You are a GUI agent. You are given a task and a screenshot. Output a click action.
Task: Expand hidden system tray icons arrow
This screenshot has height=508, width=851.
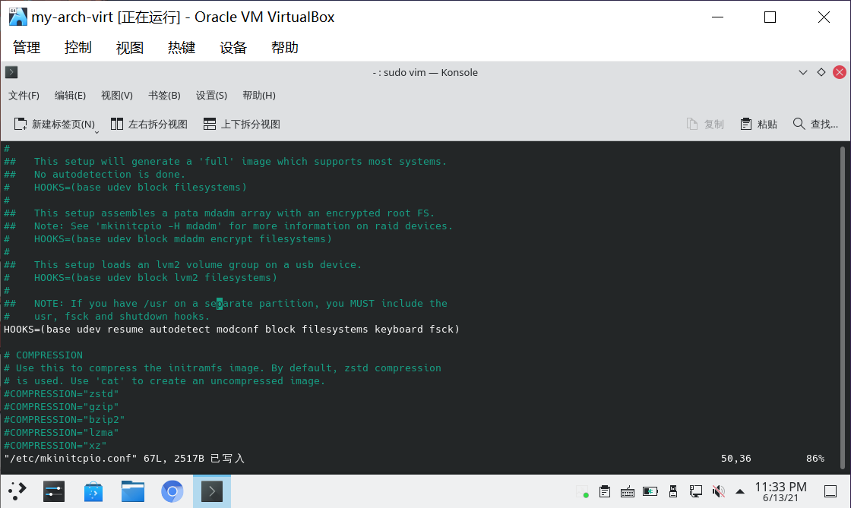[x=739, y=491]
